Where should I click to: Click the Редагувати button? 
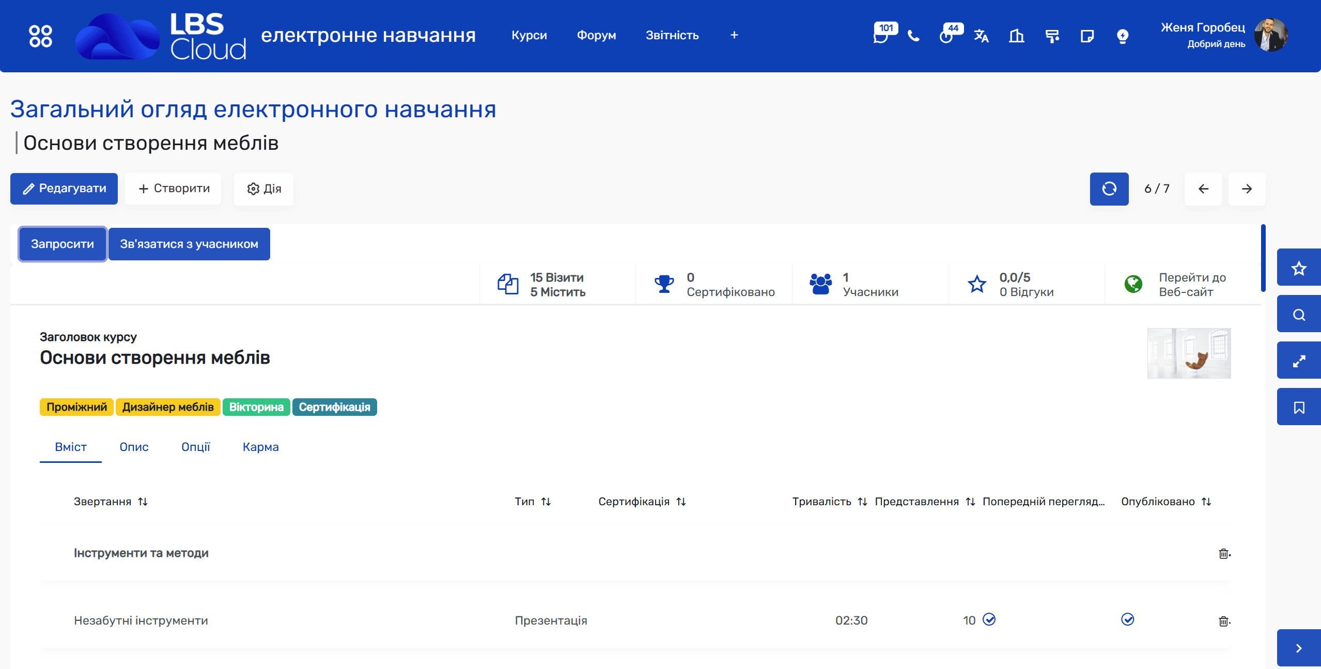[x=64, y=189]
